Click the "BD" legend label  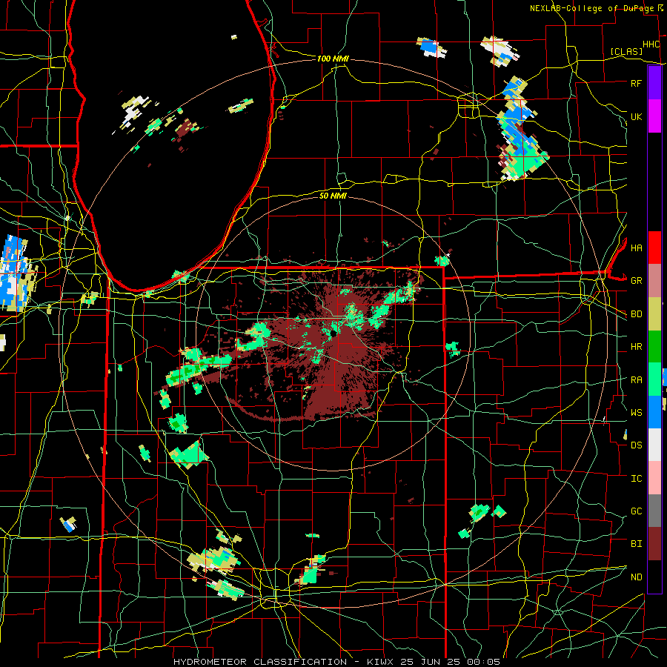coord(636,314)
